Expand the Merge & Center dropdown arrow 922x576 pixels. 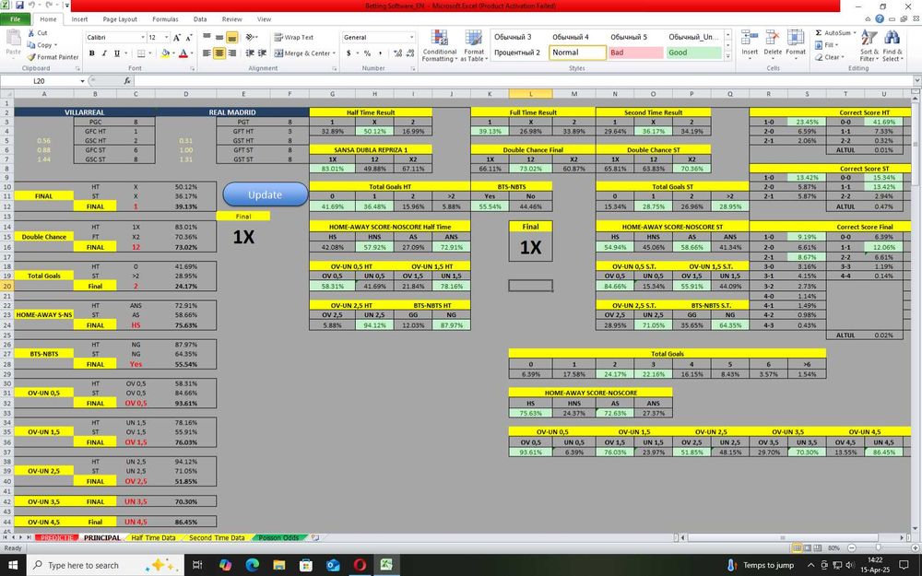click(x=334, y=53)
